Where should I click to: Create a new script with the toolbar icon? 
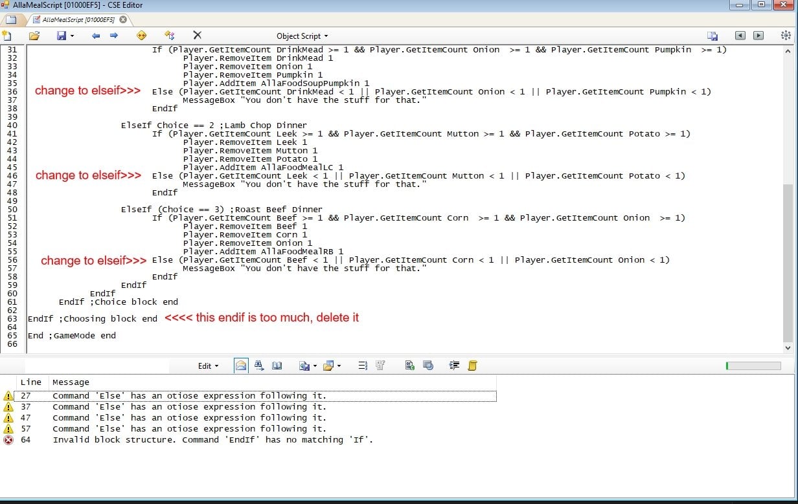pyautogui.click(x=7, y=36)
